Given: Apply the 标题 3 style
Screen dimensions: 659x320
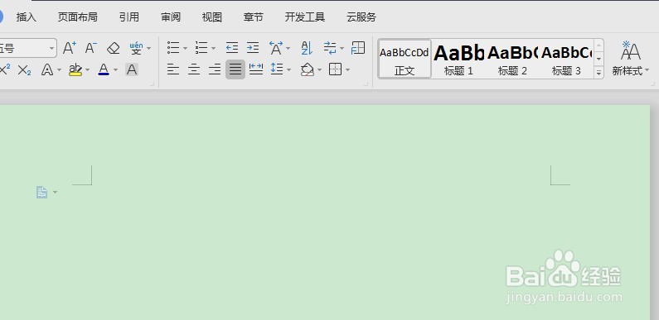Looking at the screenshot, I should coord(566,59).
